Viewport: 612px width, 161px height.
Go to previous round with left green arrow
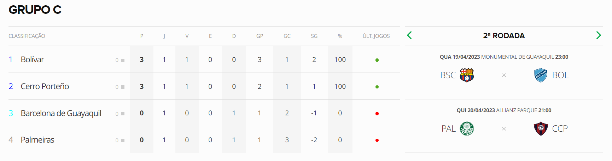tap(409, 35)
